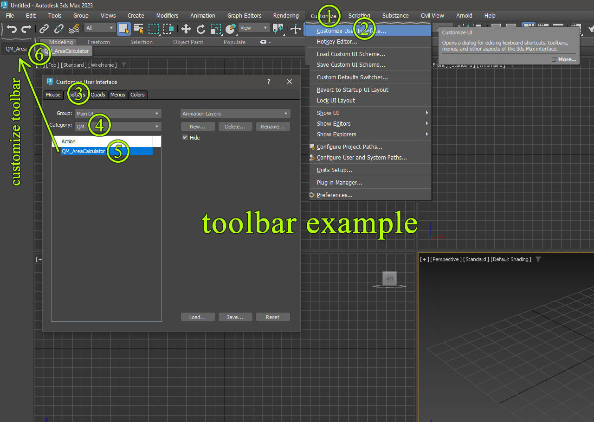
Task: Click the ViewCube LEFT face
Action: [x=390, y=278]
